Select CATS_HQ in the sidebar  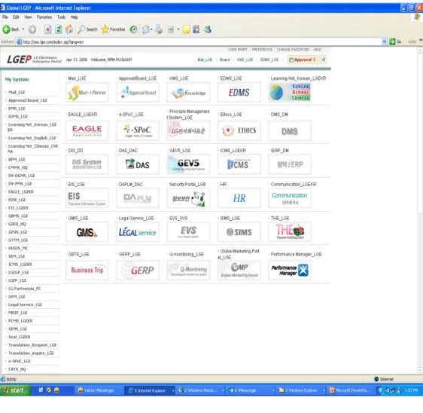pos(17,369)
